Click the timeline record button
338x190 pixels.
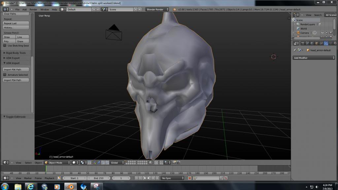pyautogui.click(x=189, y=178)
